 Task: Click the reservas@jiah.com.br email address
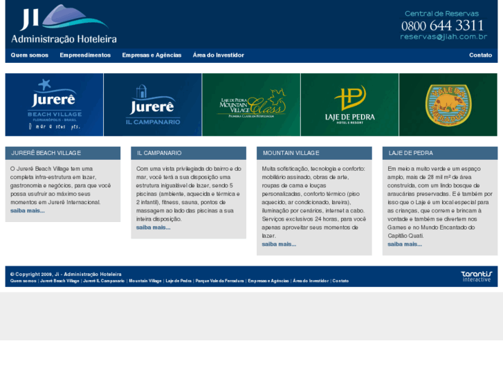coord(443,37)
